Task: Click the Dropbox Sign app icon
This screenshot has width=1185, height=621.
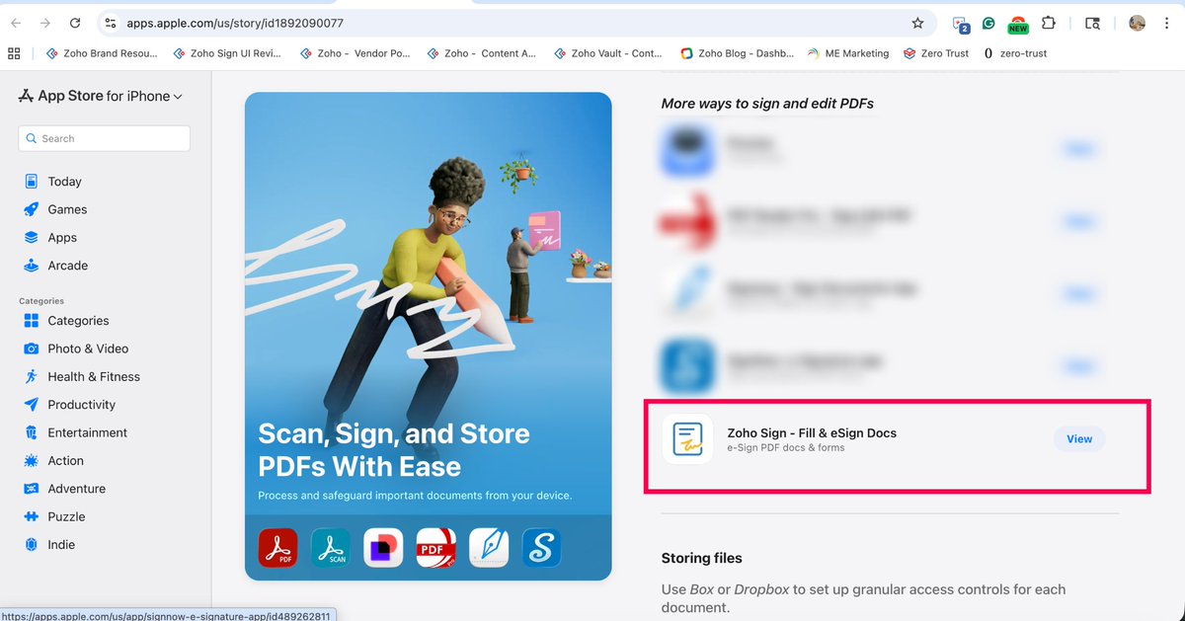Action: click(x=383, y=547)
